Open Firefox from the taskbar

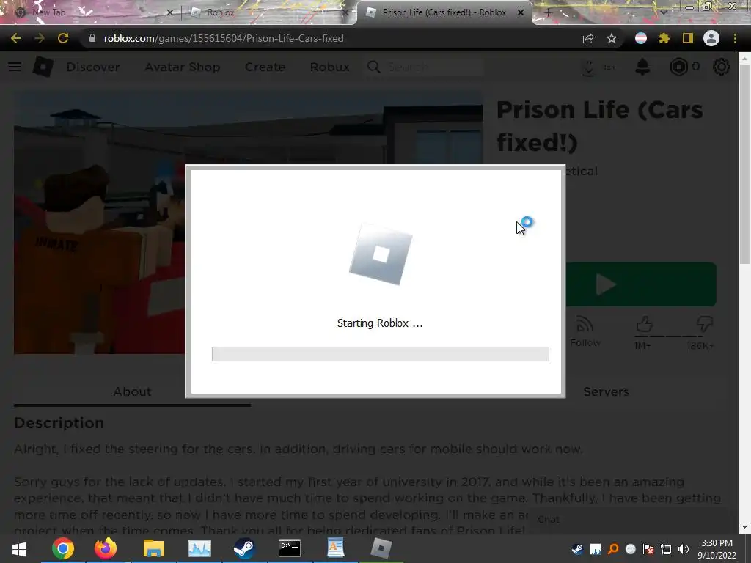(x=106, y=548)
